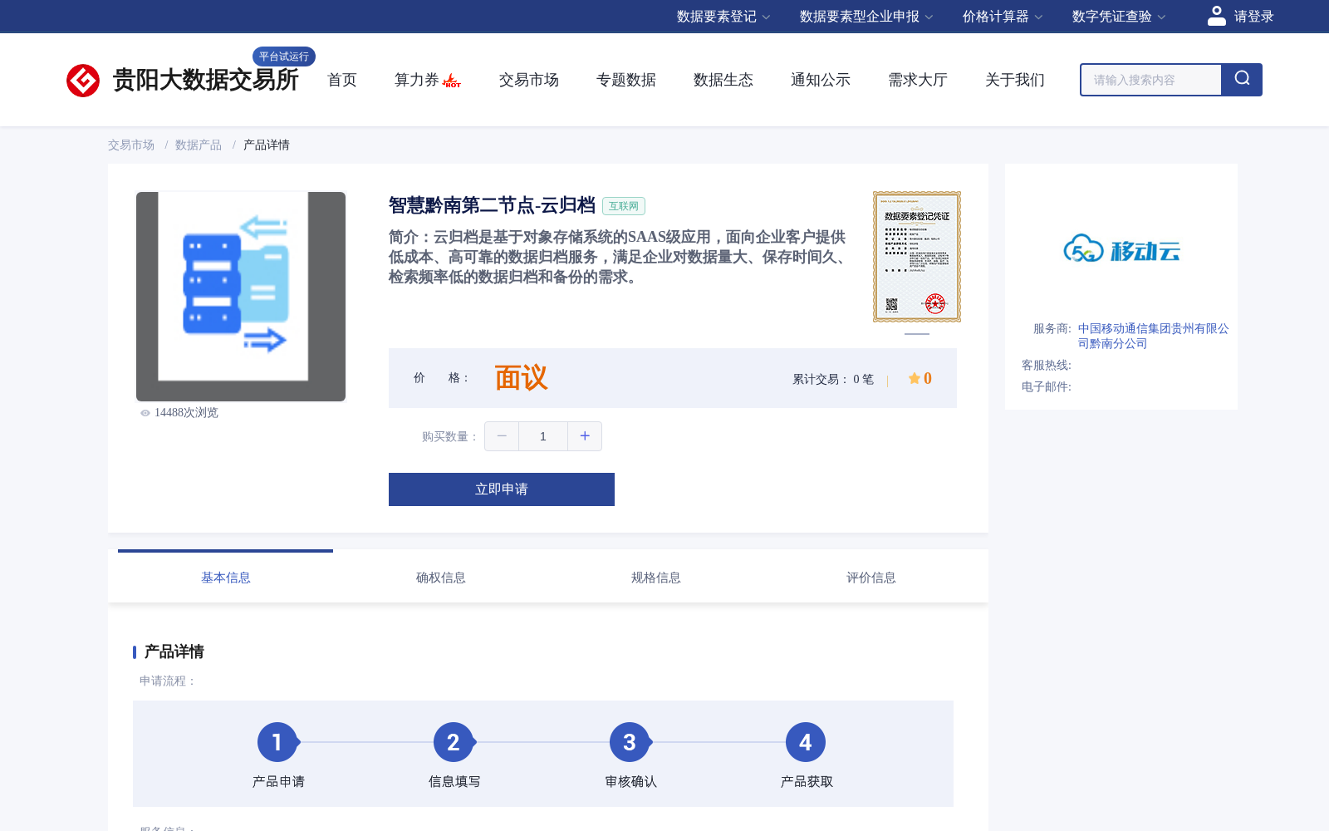Click the 客服热线 label
1329x831 pixels.
tap(1047, 366)
